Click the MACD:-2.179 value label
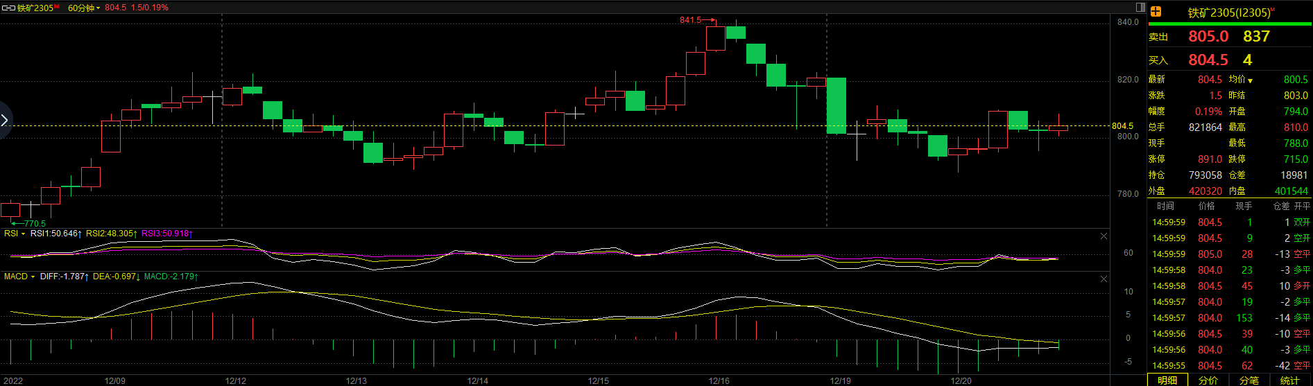This screenshot has width=1313, height=386. pyautogui.click(x=171, y=277)
